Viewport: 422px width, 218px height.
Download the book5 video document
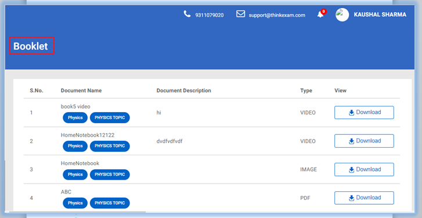364,112
